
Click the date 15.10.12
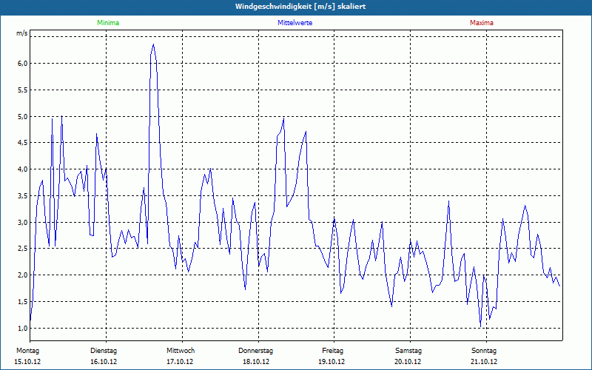point(27,362)
